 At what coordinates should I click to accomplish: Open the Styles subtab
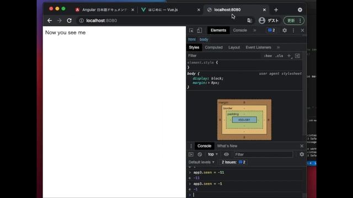click(x=194, y=47)
